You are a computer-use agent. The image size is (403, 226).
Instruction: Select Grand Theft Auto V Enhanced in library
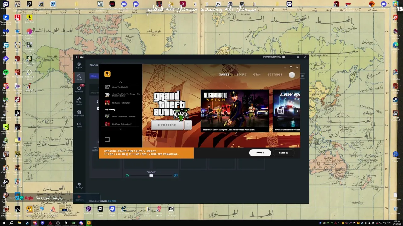[x=122, y=116]
